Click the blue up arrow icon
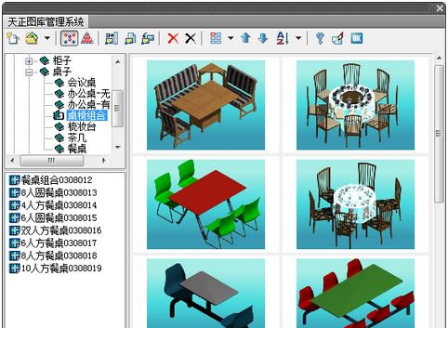 pos(245,38)
